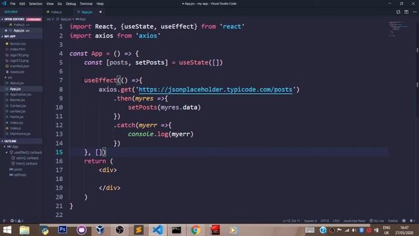Open index.css in the src folder
Image resolution: width=419 pixels, height=236 pixels.
click(x=16, y=123)
